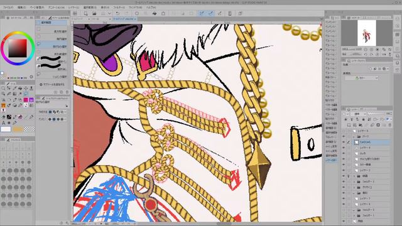Select the black square tool icon
This screenshot has height=226, width=402.
[9, 117]
